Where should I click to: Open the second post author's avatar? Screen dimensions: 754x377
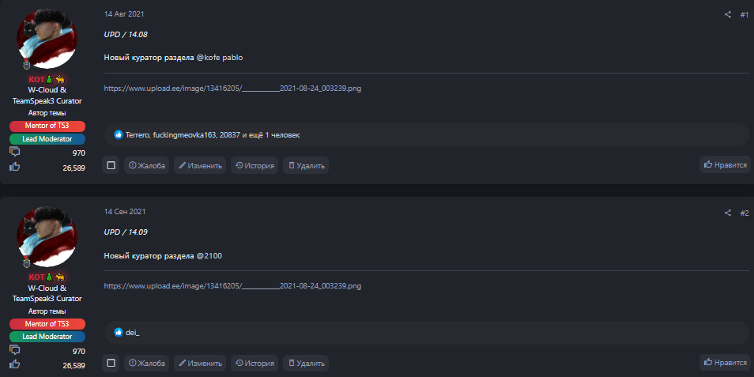coord(47,237)
